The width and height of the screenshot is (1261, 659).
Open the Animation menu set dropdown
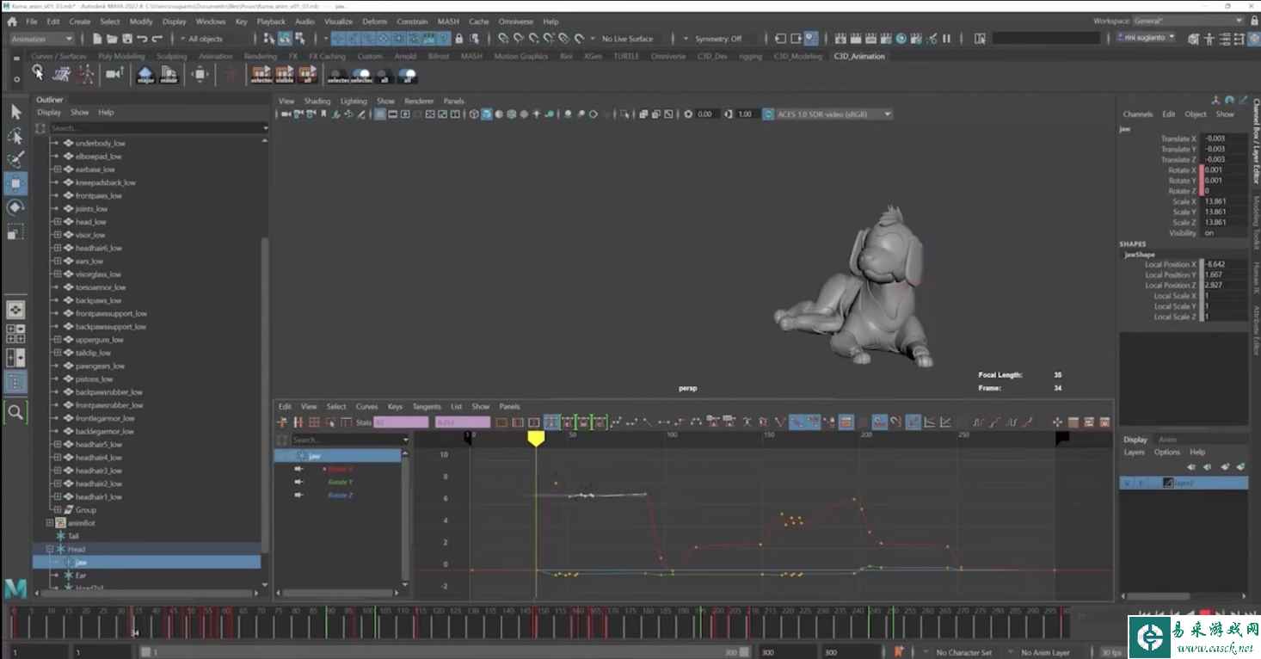41,39
